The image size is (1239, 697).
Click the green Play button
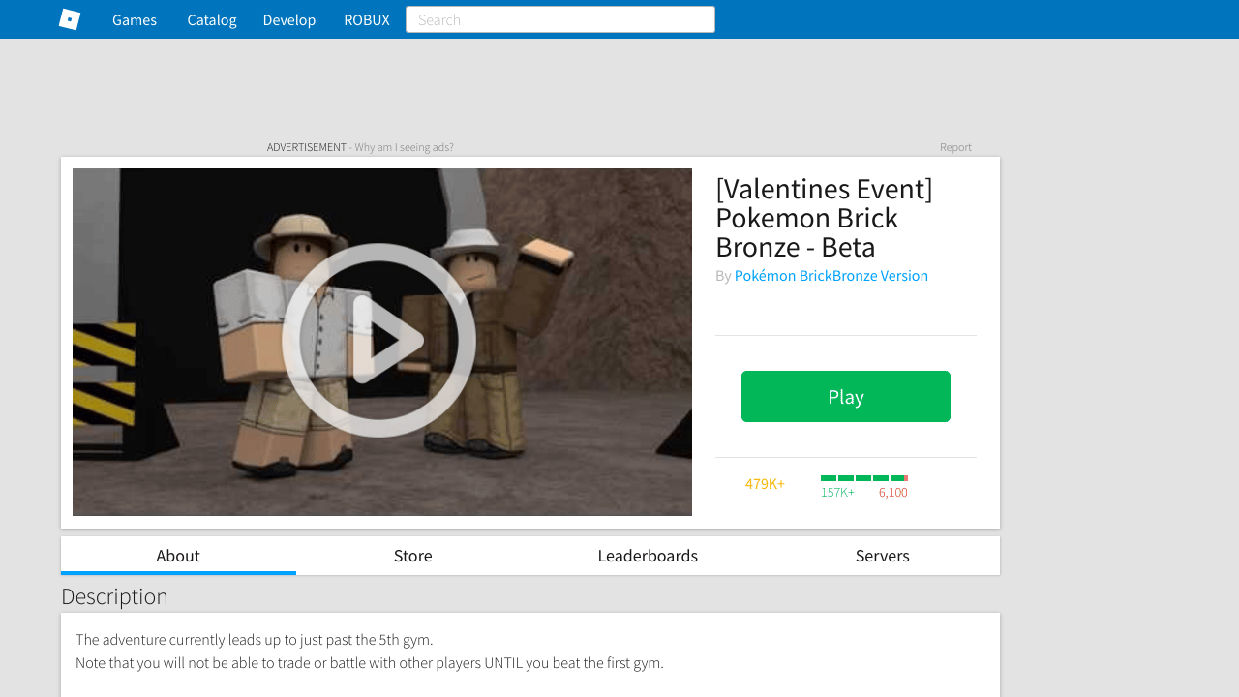pyautogui.click(x=846, y=396)
